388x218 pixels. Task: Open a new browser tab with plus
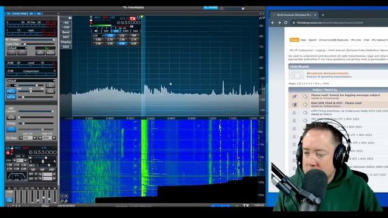(x=323, y=15)
